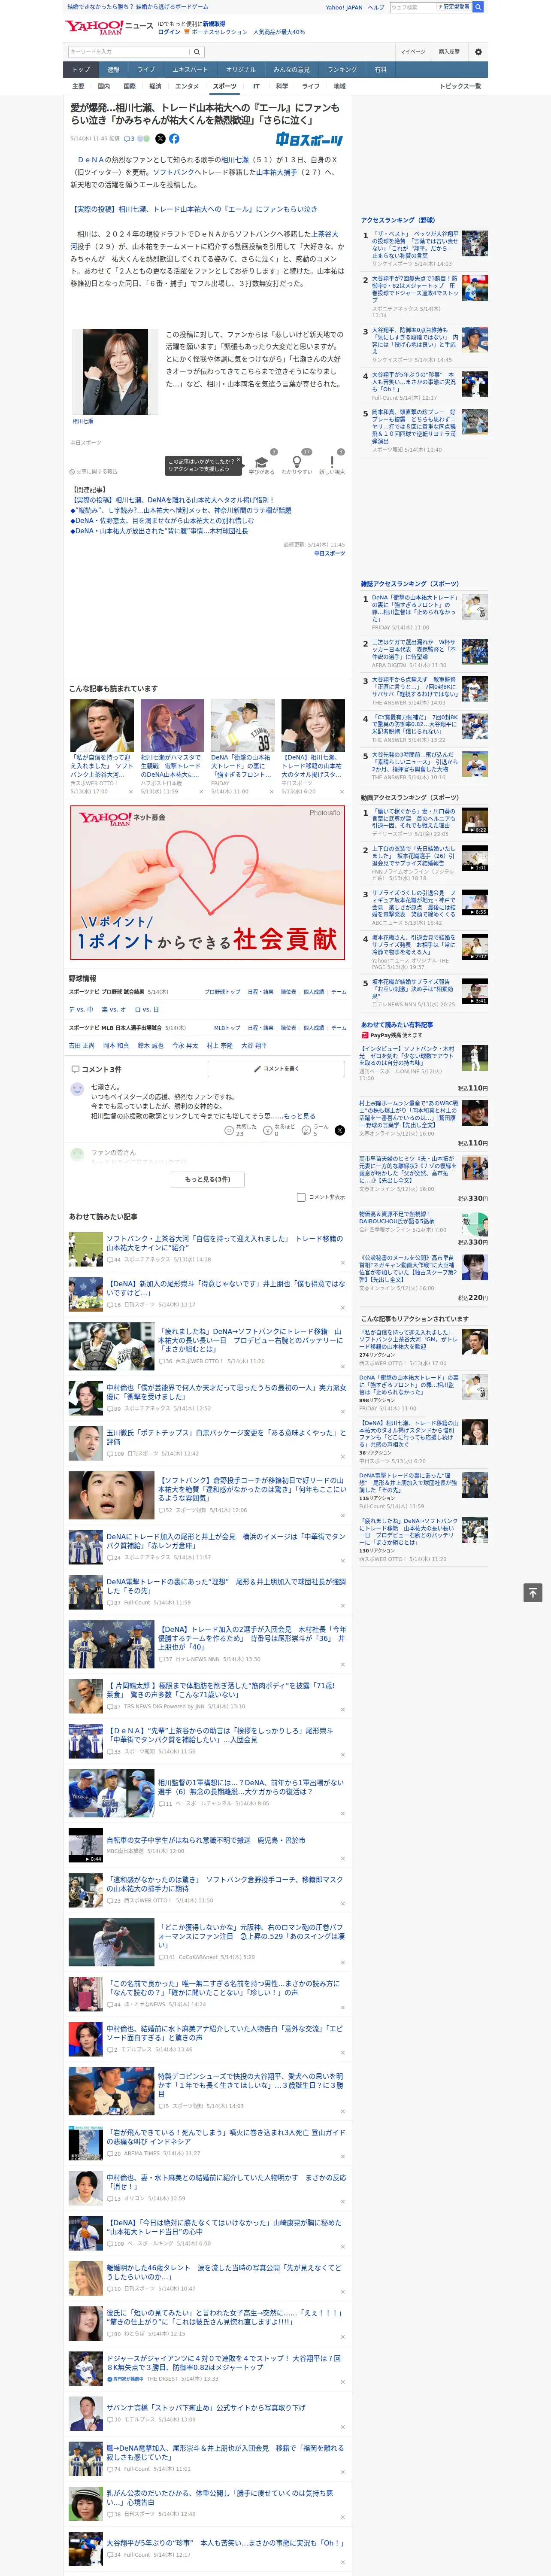This screenshot has width=551, height=2576.
Task: Share 七瀬さん's comment on X
Action: [x=339, y=1130]
